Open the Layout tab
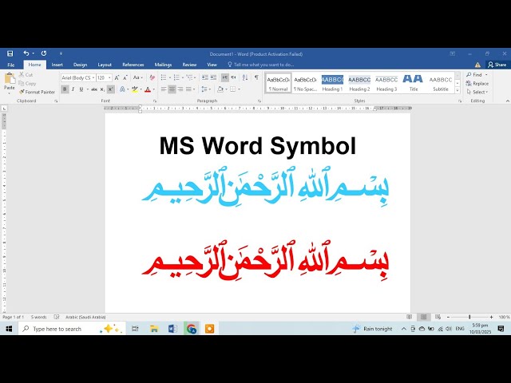This screenshot has width=511, height=383. coord(105,65)
